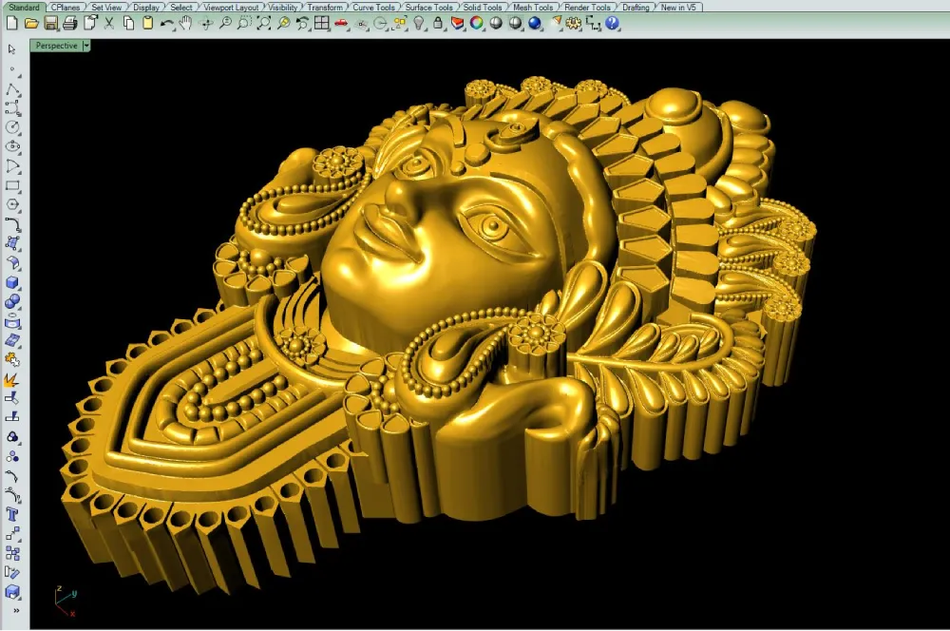The image size is (950, 631).
Task: Select the Box solid tool
Action: pyautogui.click(x=12, y=282)
